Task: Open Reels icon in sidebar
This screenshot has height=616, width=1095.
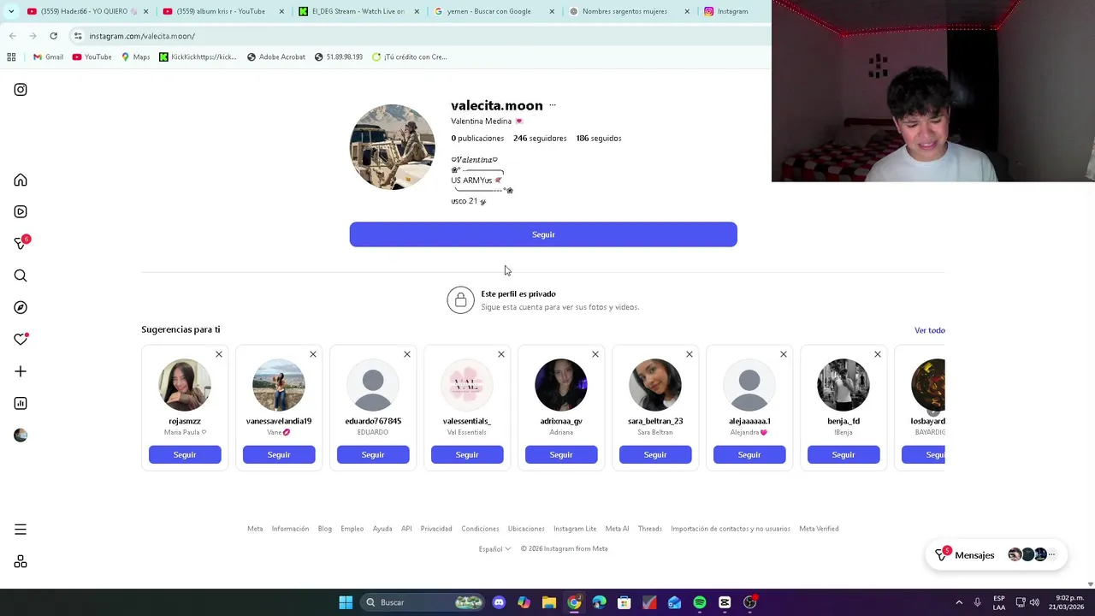Action: 21,212
